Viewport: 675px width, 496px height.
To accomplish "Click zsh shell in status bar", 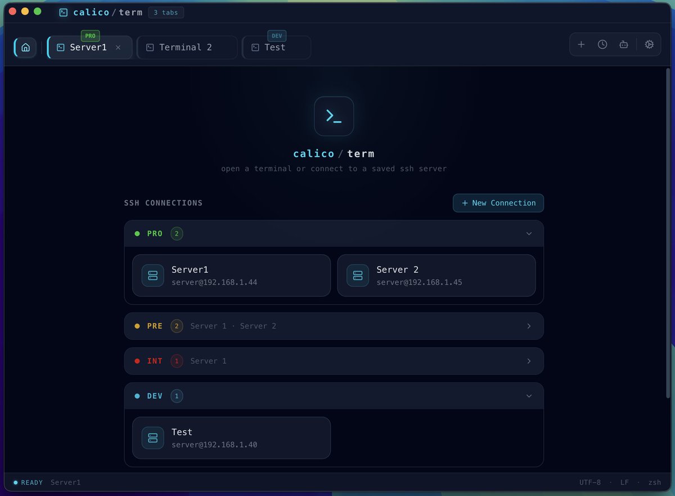I will point(655,483).
